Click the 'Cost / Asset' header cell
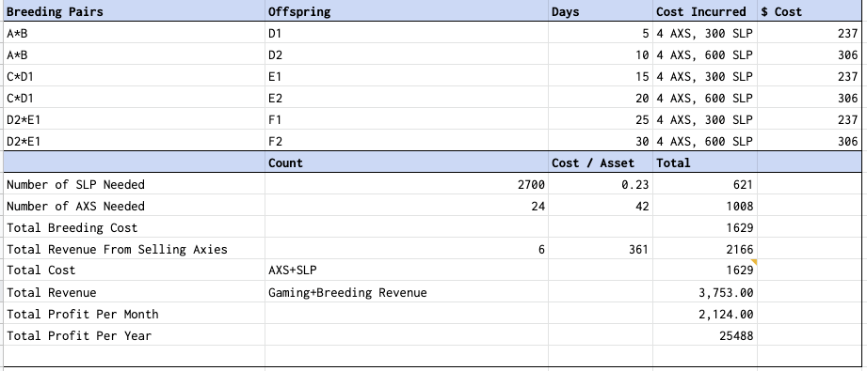867x371 pixels. click(601, 162)
